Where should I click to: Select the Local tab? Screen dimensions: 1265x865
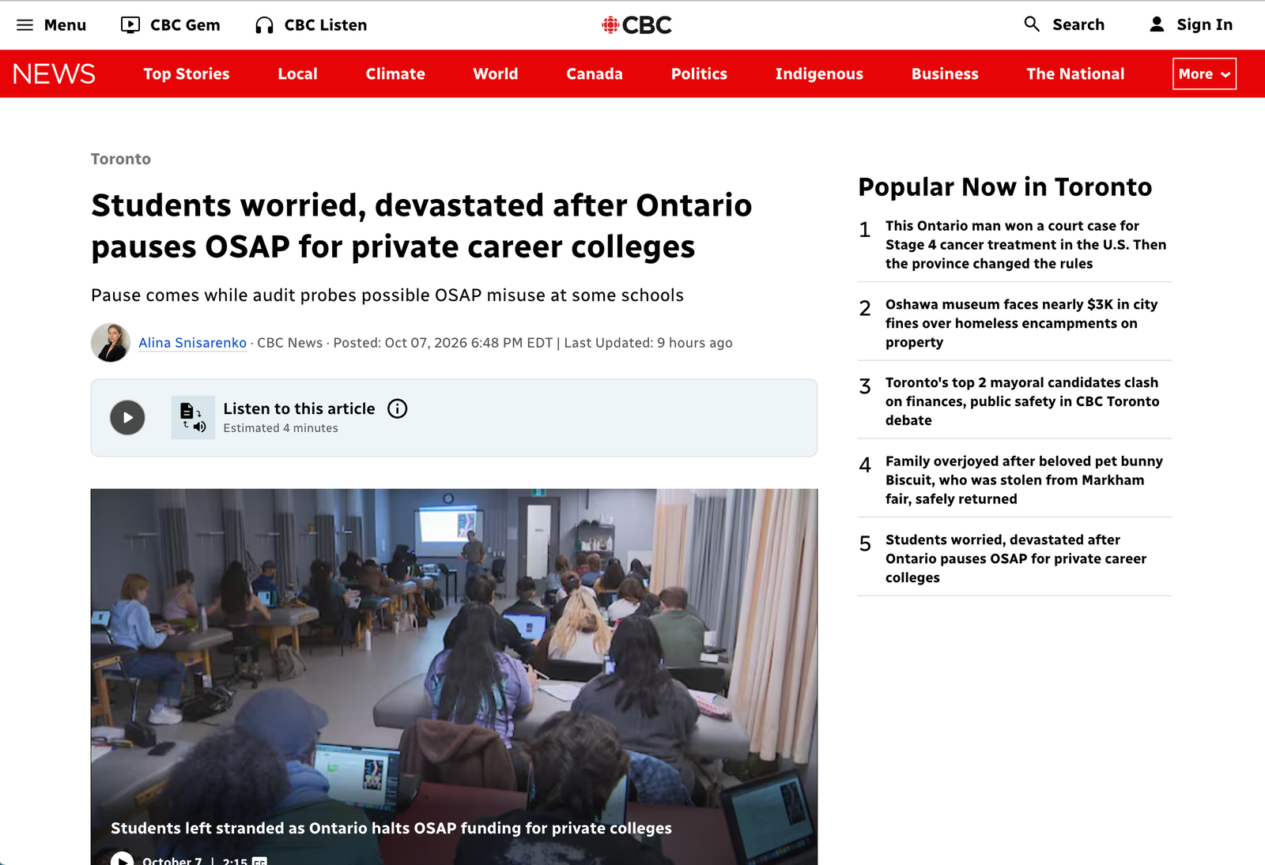click(297, 73)
